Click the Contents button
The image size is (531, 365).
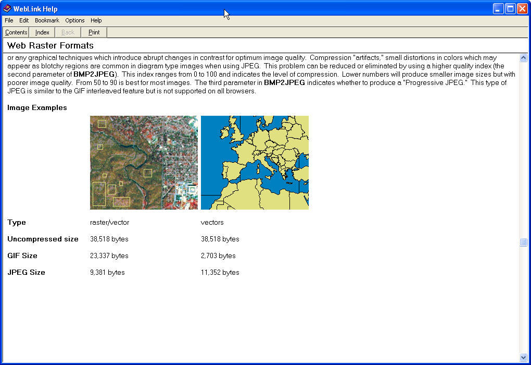[16, 32]
